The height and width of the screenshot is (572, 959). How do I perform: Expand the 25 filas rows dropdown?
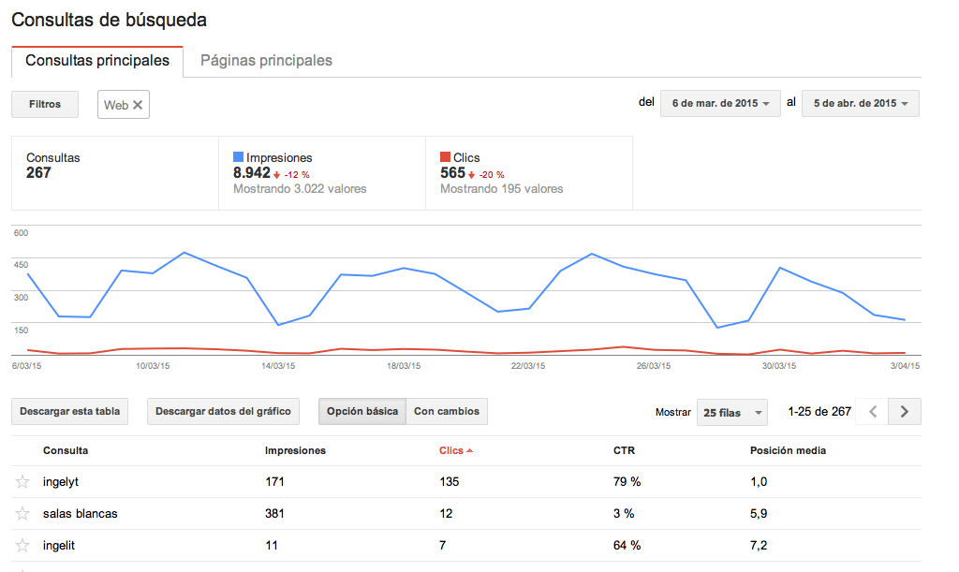[x=731, y=412]
